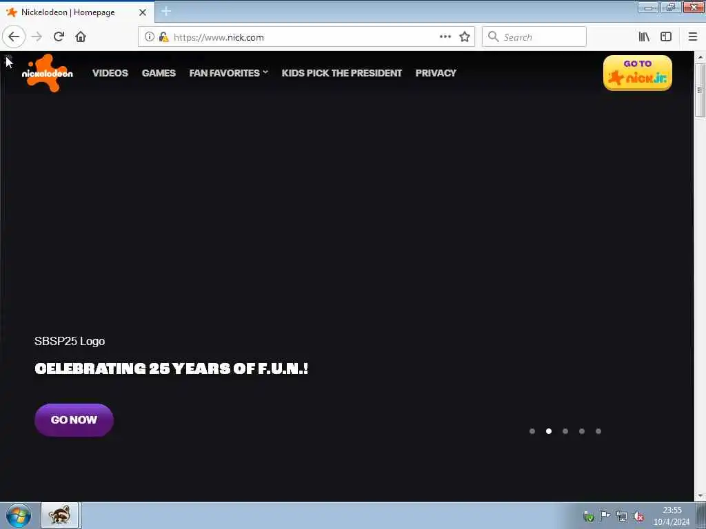Viewport: 706px width, 529px height.
Task: Open the PRIVACY navigation link
Action: (x=436, y=73)
